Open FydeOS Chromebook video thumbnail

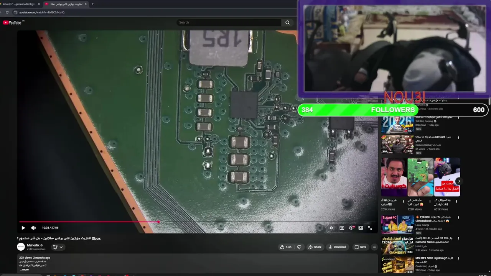point(397,224)
